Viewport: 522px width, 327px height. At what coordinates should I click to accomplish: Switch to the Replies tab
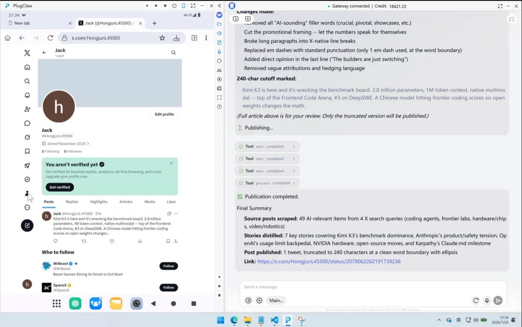pyautogui.click(x=72, y=202)
